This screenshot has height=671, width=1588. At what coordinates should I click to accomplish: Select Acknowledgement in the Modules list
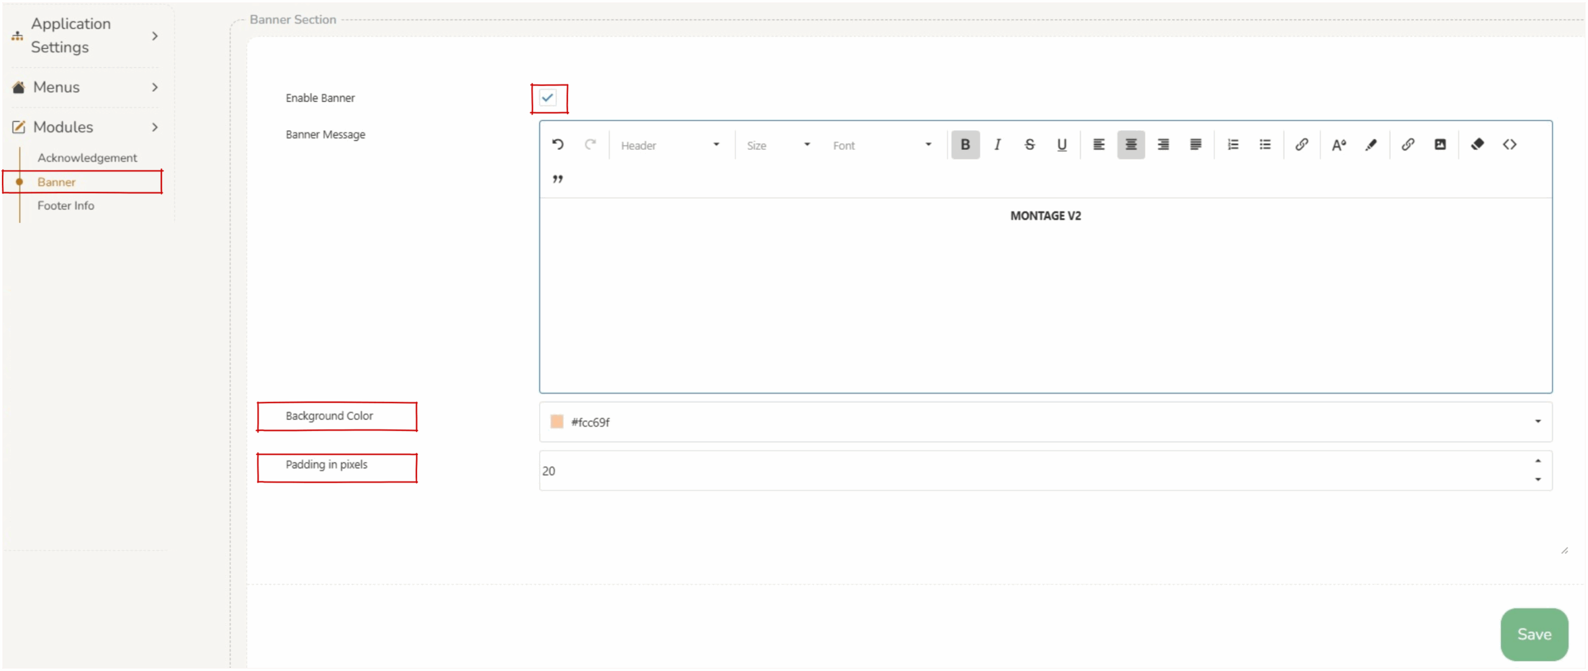[x=87, y=158]
